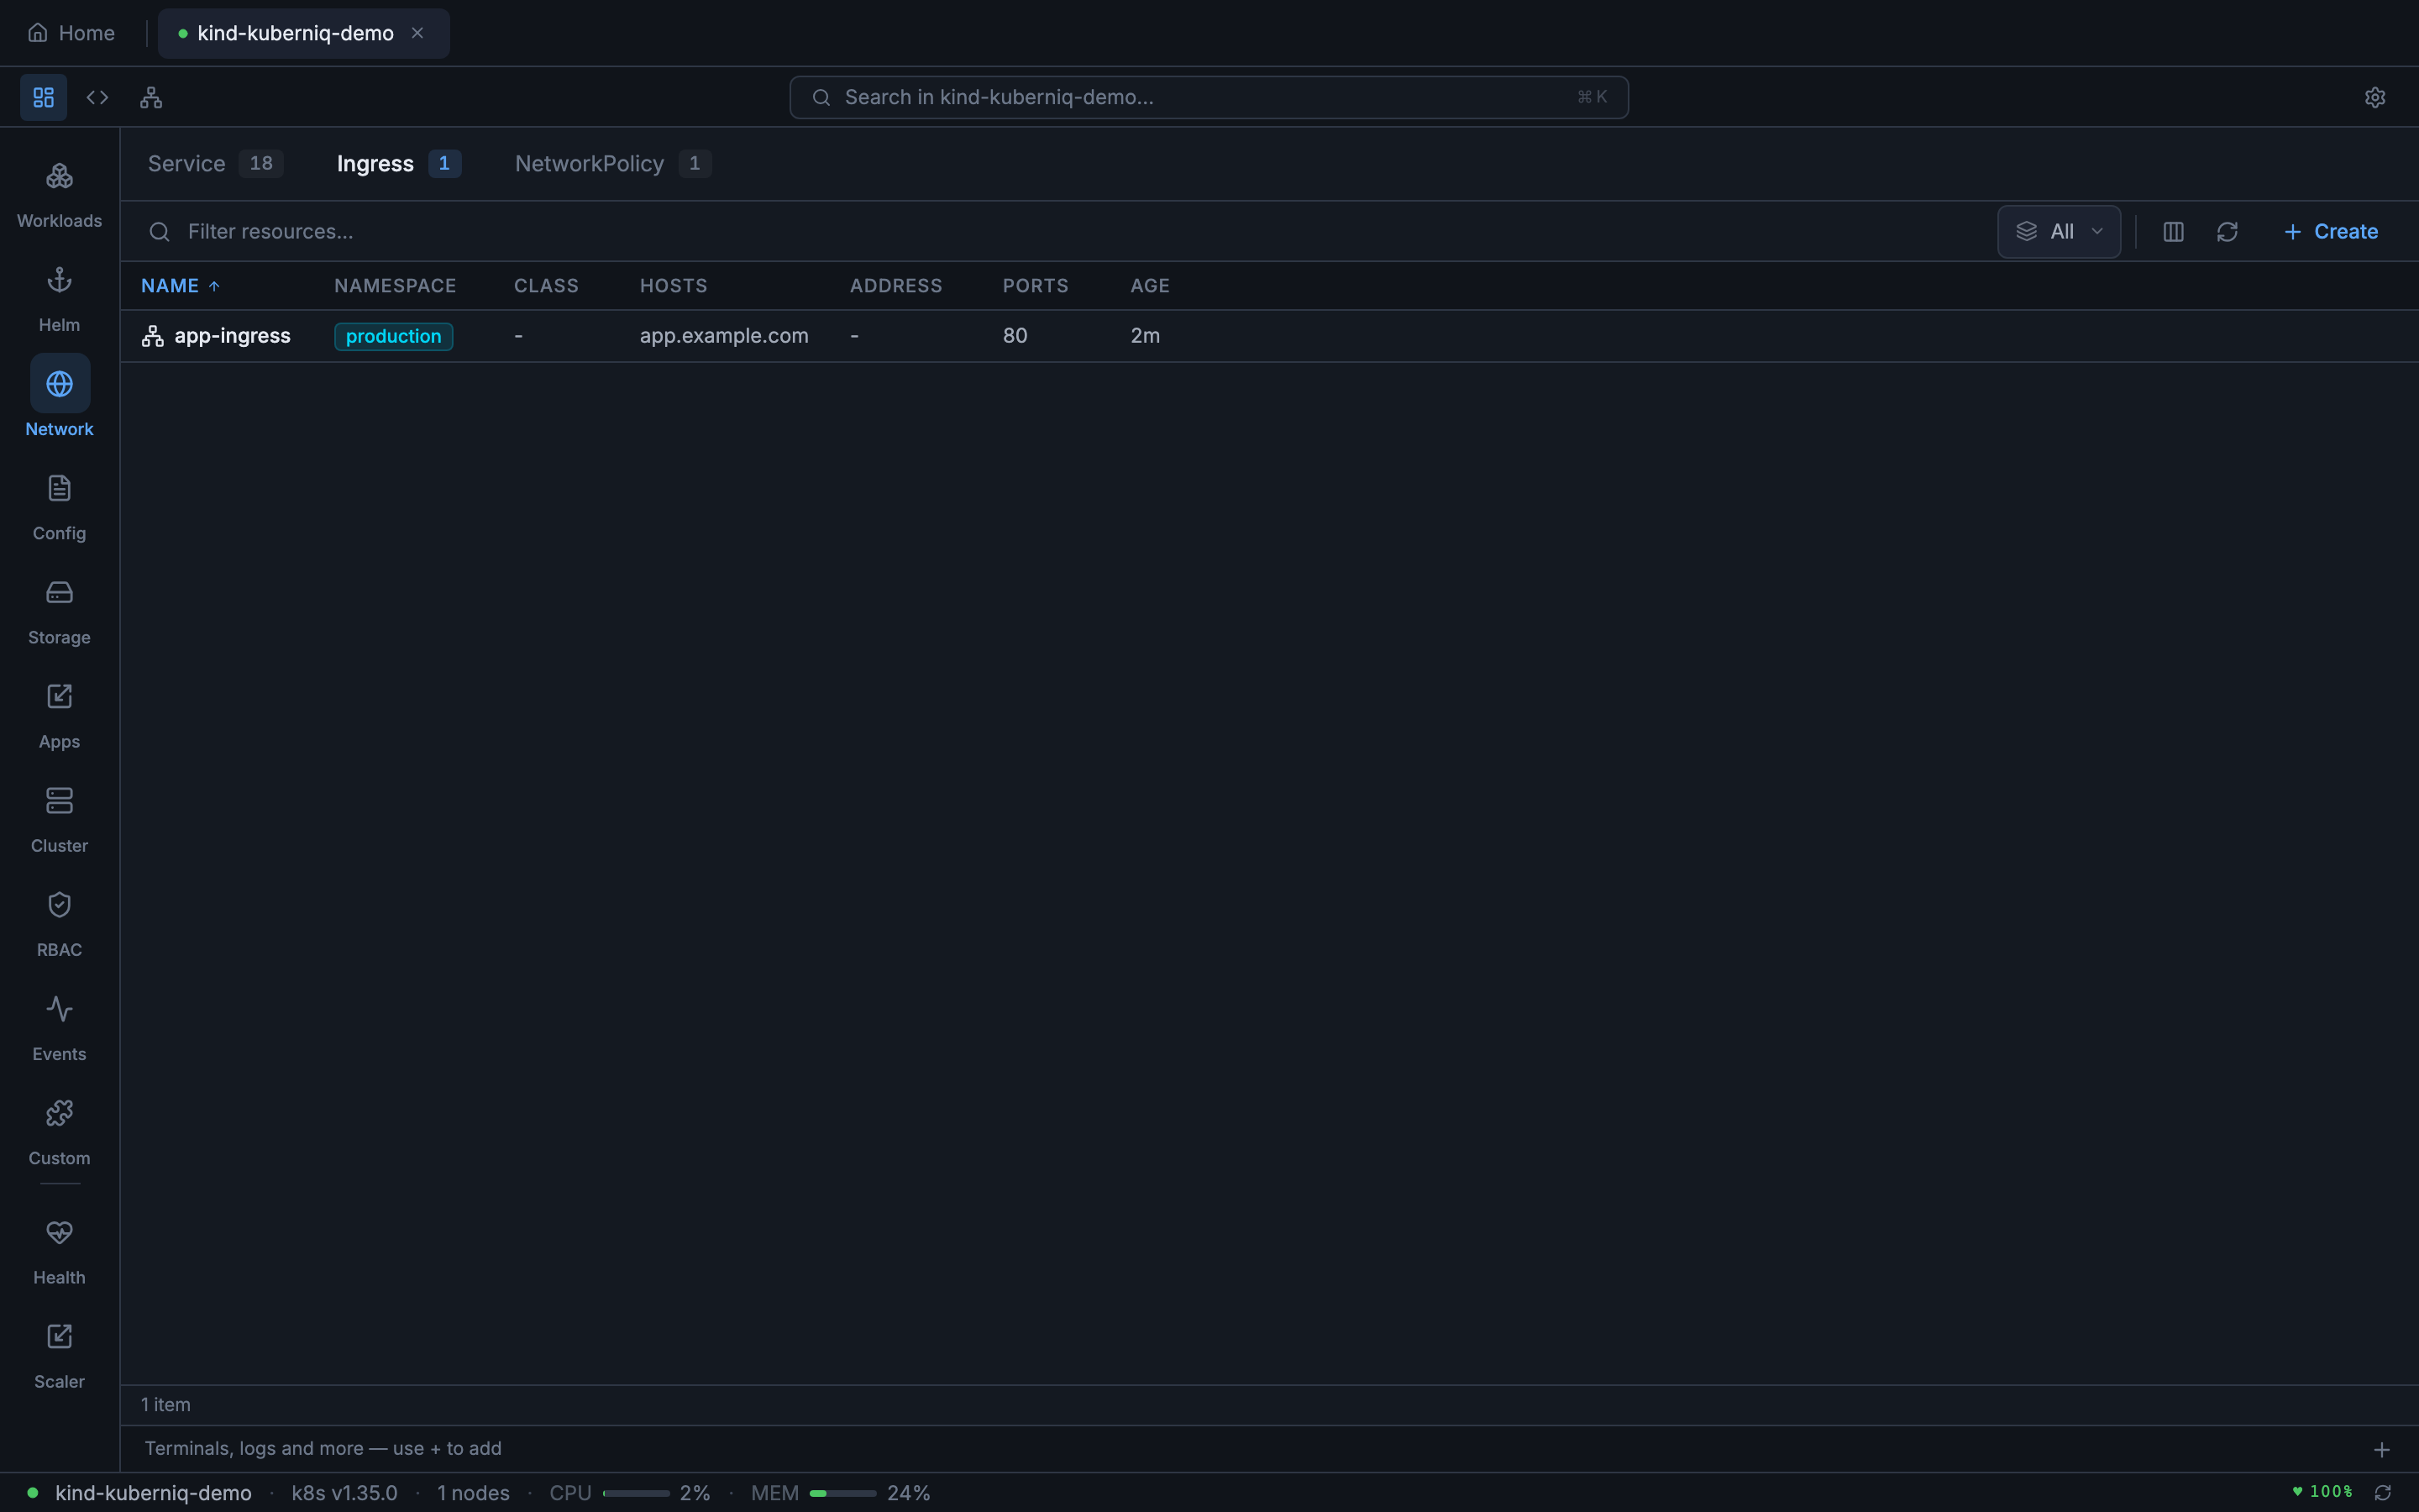Image resolution: width=2419 pixels, height=1512 pixels.
Task: Toggle column visibility options
Action: (2172, 231)
